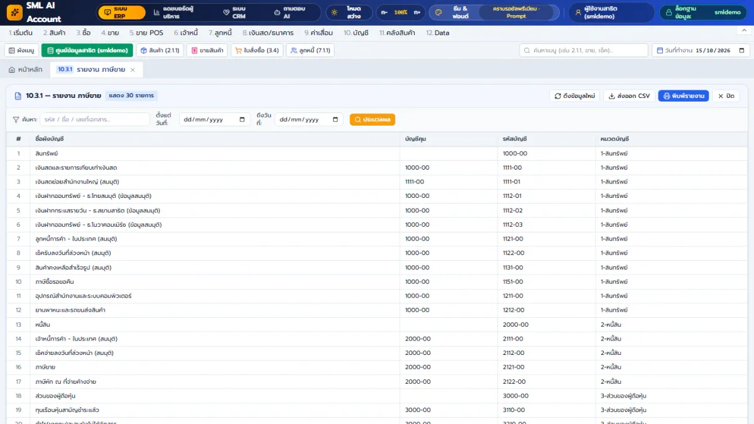Click the ปิด close report button
Image resolution: width=754 pixels, height=424 pixels.
726,95
